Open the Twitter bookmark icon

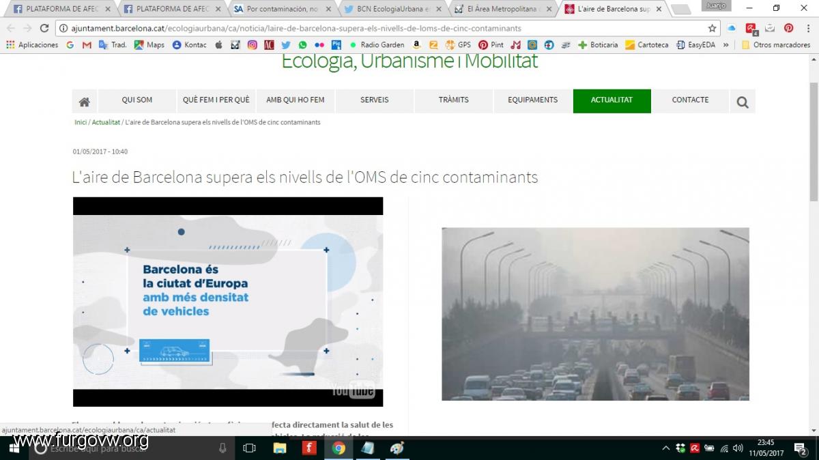(285, 45)
